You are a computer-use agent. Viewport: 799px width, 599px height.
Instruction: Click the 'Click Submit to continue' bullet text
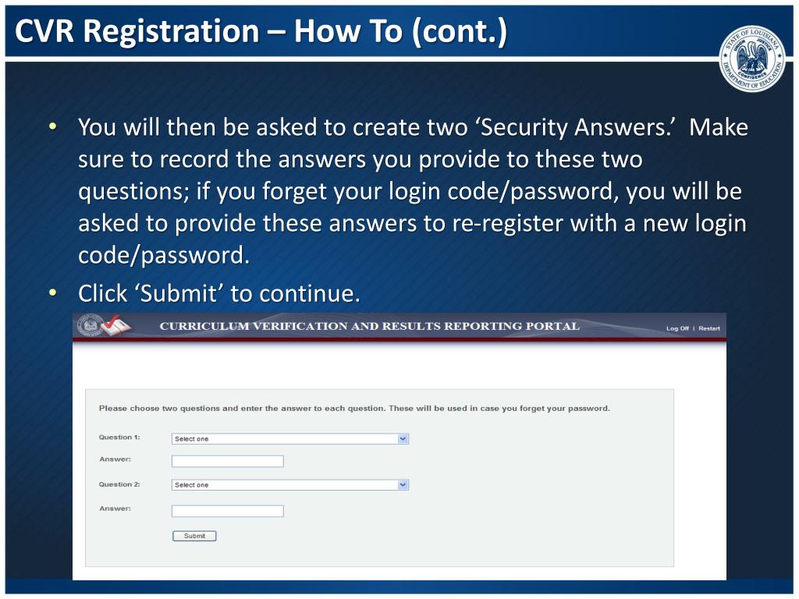(x=219, y=294)
